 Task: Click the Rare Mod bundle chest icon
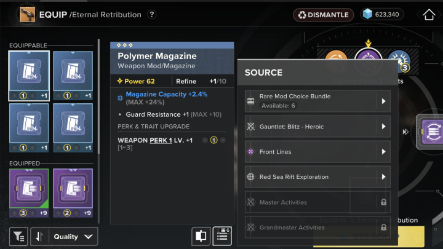(x=250, y=101)
